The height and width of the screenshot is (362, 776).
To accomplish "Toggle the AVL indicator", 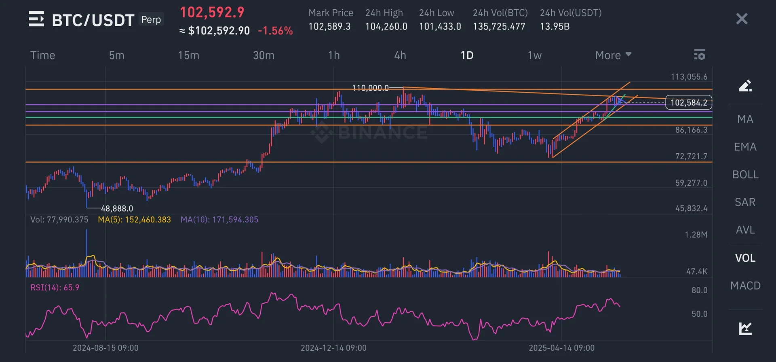I will [x=745, y=230].
